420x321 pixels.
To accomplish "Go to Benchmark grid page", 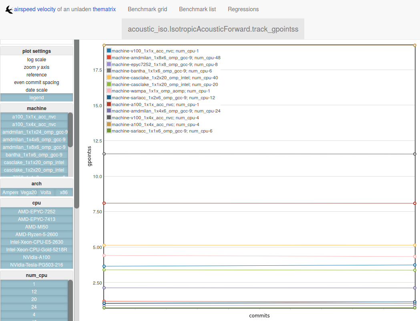I will pyautogui.click(x=147, y=9).
